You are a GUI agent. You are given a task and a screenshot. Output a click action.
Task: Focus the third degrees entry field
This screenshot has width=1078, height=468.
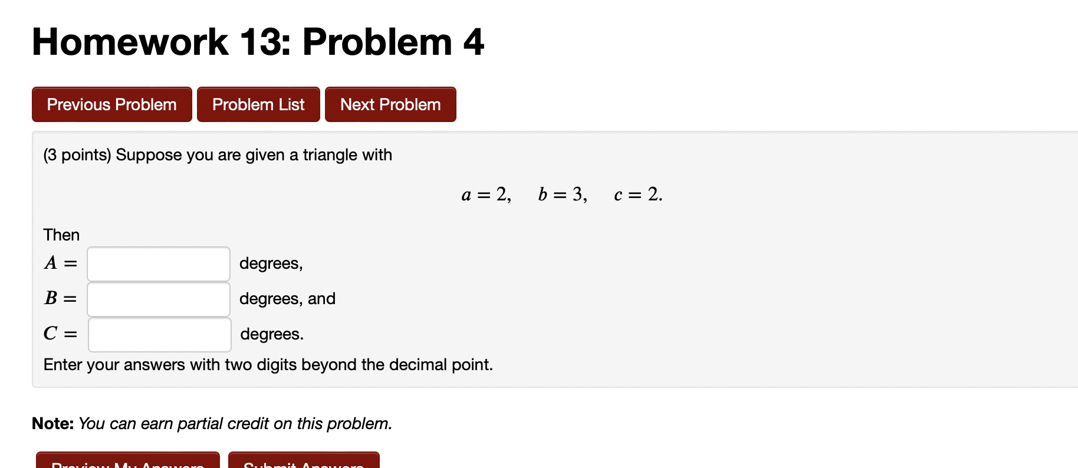[x=159, y=334]
